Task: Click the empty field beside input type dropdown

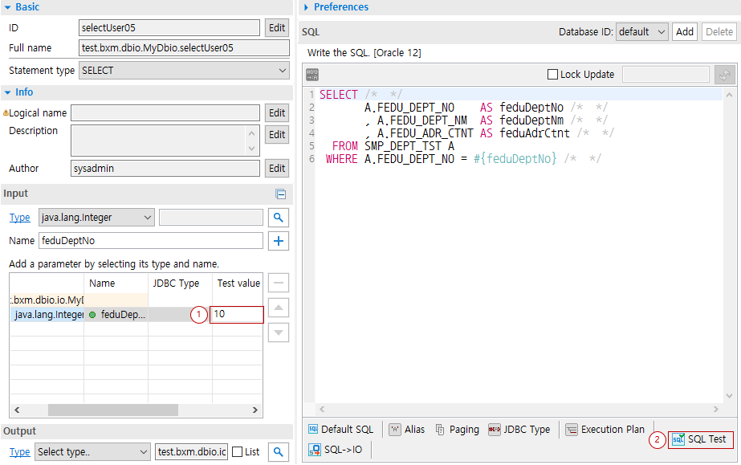Action: pyautogui.click(x=211, y=218)
